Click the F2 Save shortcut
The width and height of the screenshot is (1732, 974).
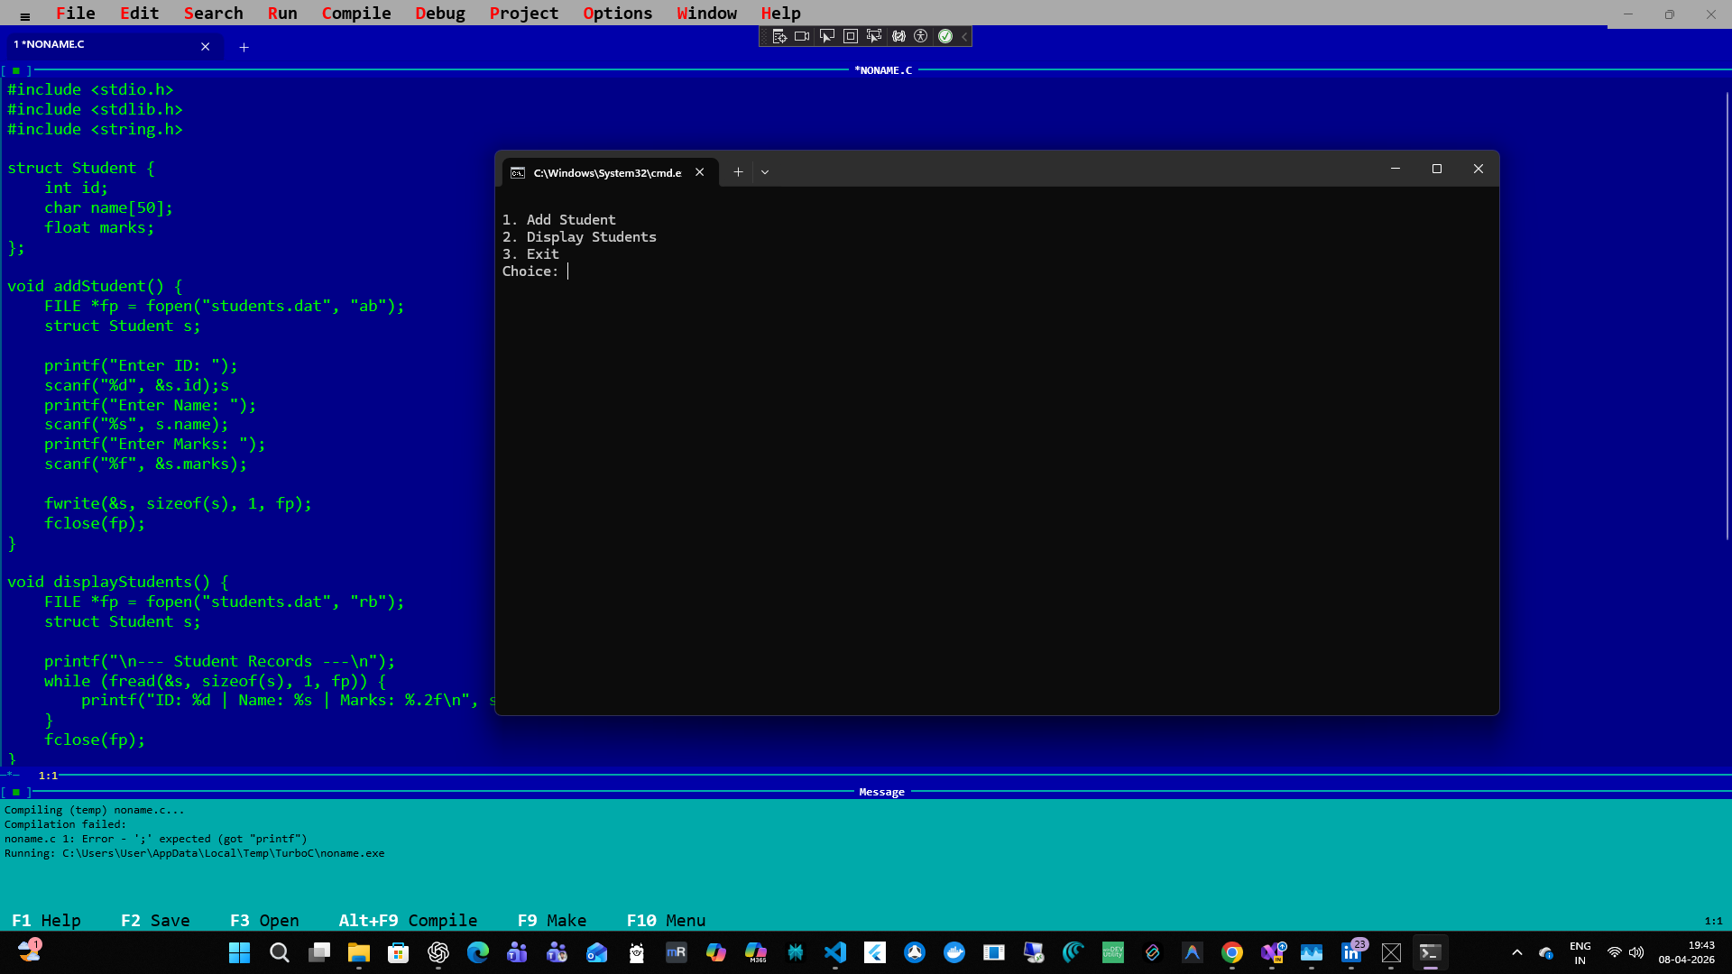[155, 920]
